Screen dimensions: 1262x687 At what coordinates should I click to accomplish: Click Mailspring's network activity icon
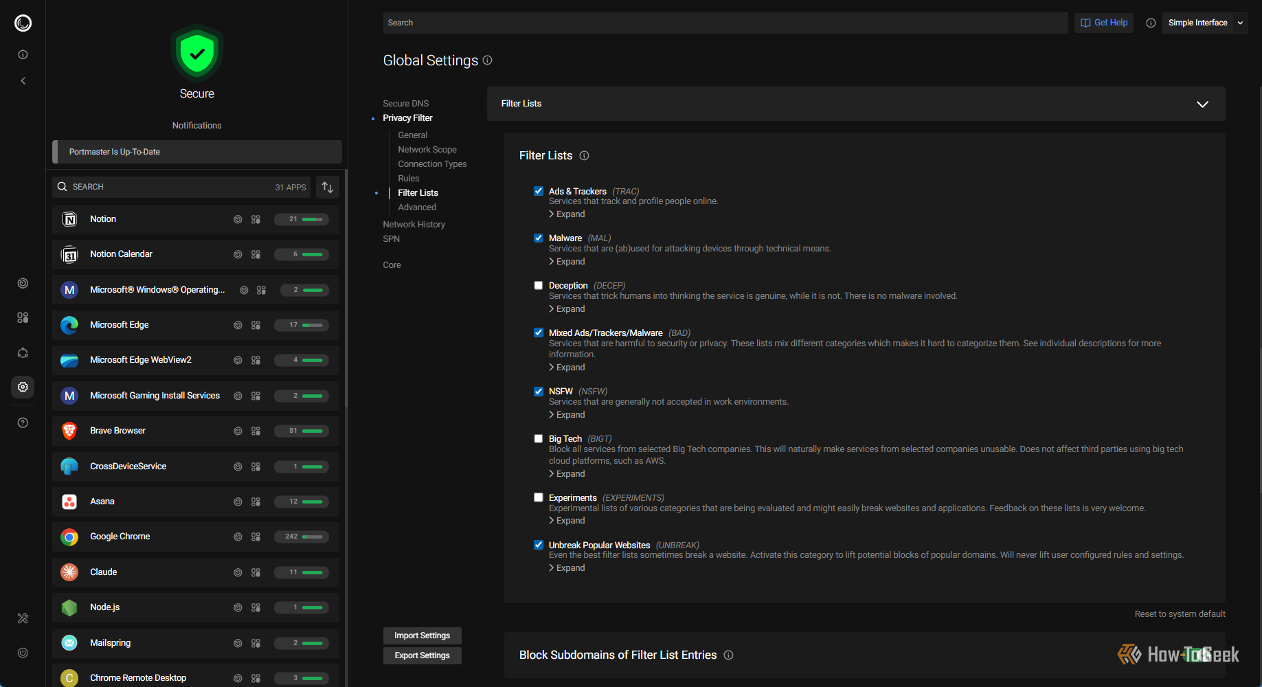238,643
